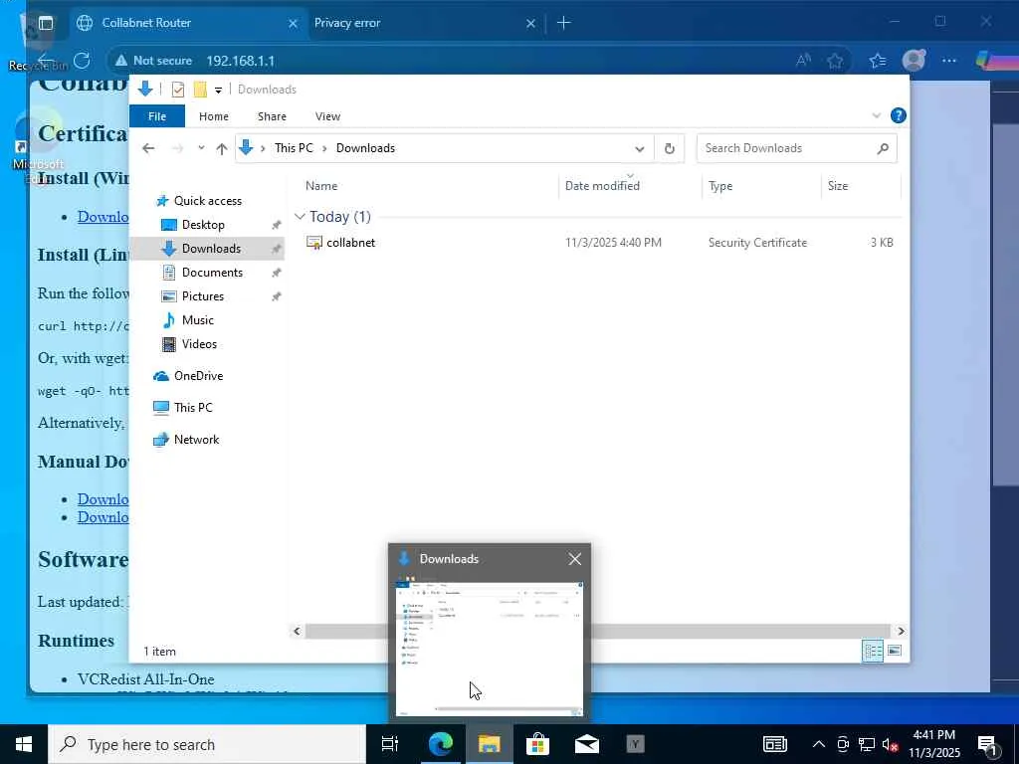Click the Explorer back arrow button
This screenshot has width=1019, height=764.
[x=148, y=148]
